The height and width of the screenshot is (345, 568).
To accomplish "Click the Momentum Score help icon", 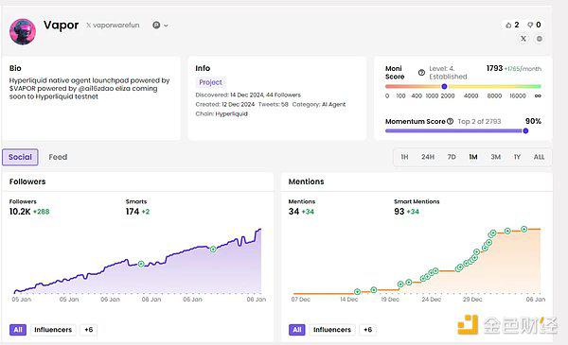I will [x=450, y=122].
